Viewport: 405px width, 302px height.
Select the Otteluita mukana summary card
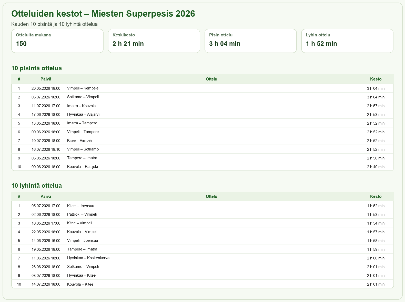(57, 41)
